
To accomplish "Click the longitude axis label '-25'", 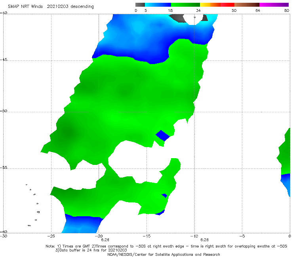I will (x=51, y=236).
